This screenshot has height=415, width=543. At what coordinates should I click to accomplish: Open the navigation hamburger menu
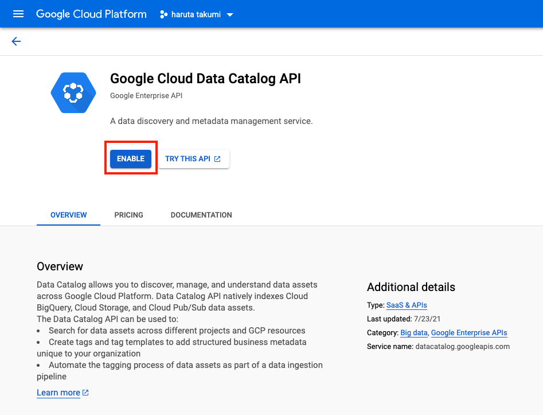click(x=18, y=14)
